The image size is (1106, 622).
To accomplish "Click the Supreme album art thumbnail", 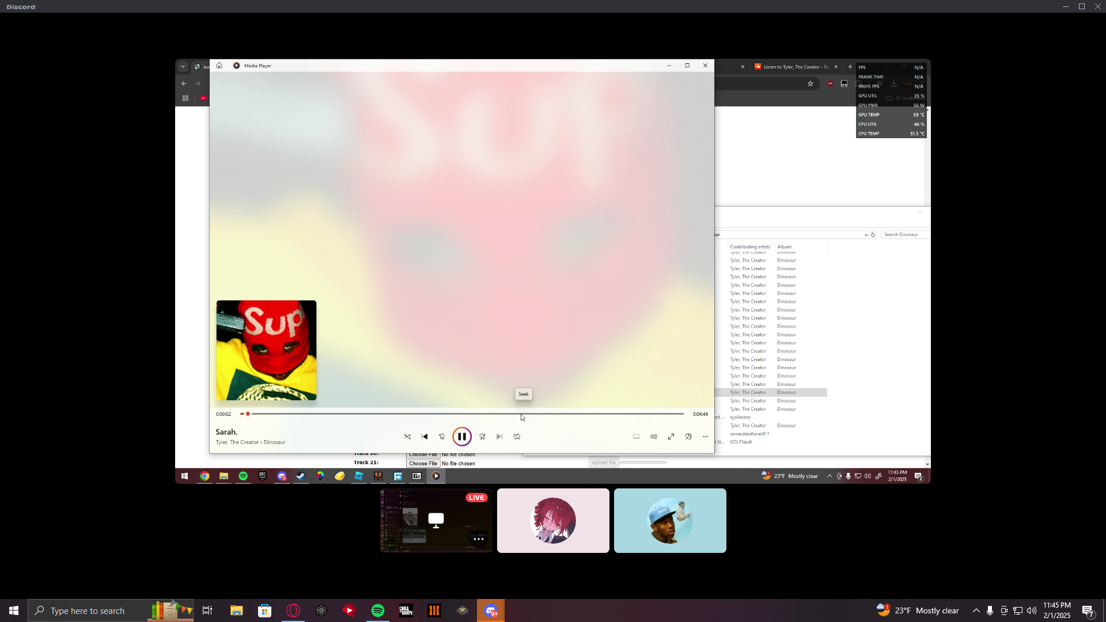I will click(x=266, y=350).
